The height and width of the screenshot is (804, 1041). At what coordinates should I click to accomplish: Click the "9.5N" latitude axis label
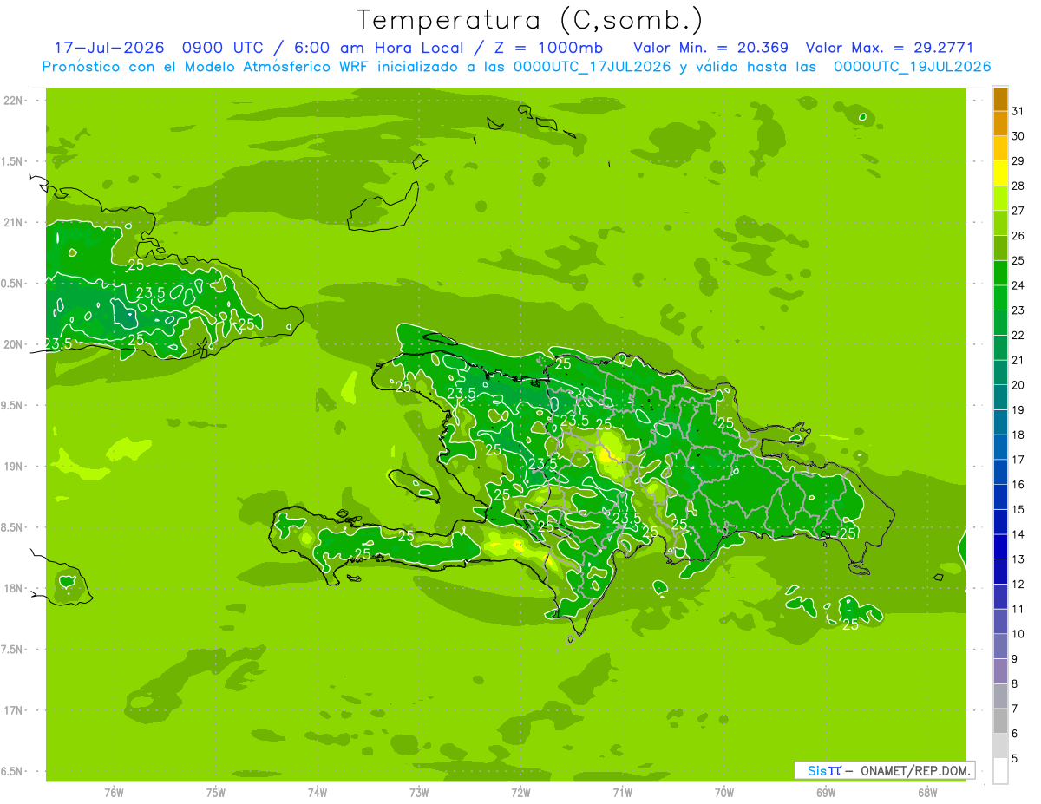tap(12, 405)
